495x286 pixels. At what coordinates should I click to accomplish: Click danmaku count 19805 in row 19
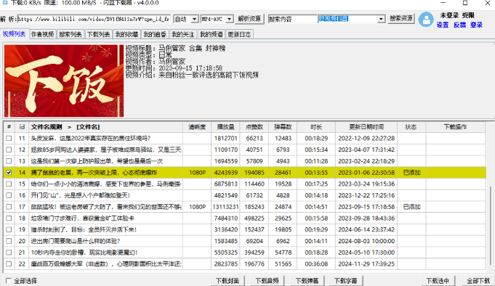tap(283, 229)
